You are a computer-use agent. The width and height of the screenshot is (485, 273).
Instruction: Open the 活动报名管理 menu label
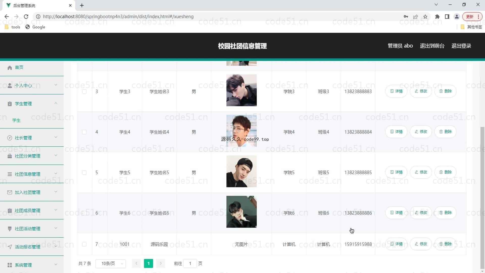pos(28,247)
